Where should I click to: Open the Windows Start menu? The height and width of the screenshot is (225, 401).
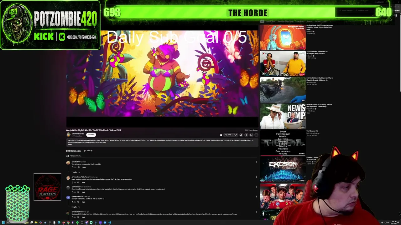(3, 222)
